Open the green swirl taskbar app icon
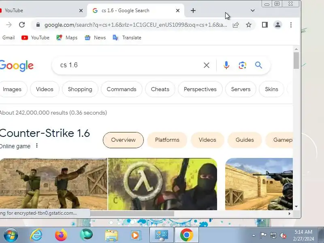 86,235
